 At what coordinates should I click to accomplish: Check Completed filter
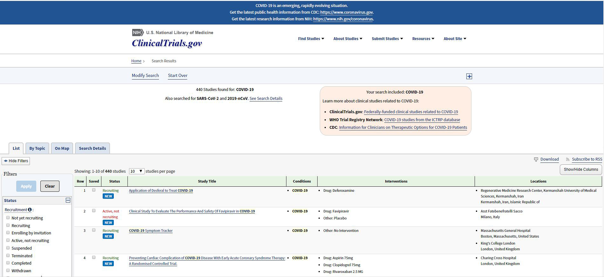(x=8, y=263)
